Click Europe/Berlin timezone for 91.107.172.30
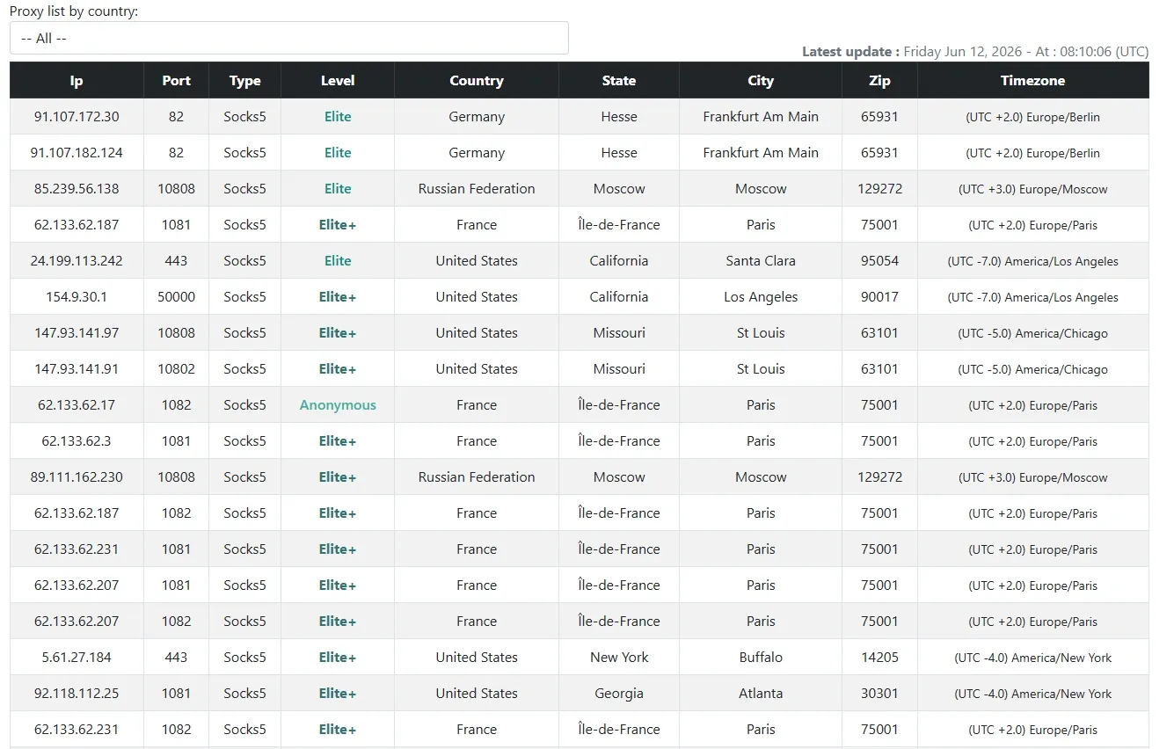The height and width of the screenshot is (749, 1174). pos(1032,117)
